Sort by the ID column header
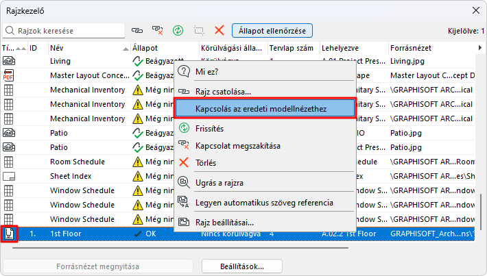Screen dimensions: 487x276 (38, 48)
